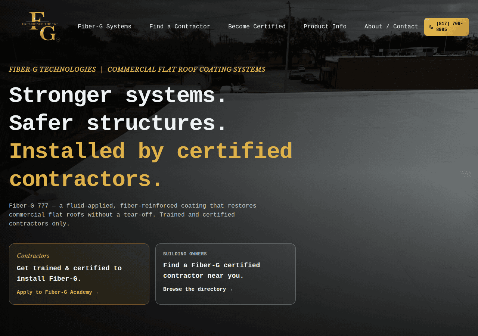Click the 'Safer structures.' headline
The width and height of the screenshot is (478, 336).
[118, 124]
